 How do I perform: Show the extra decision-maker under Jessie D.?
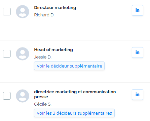click(x=69, y=66)
